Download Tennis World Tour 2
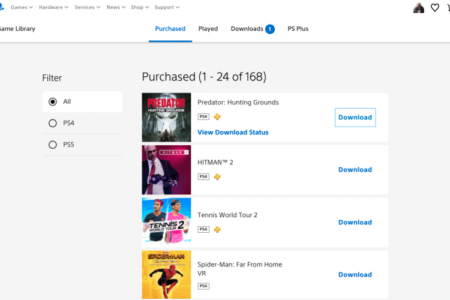 (355, 223)
